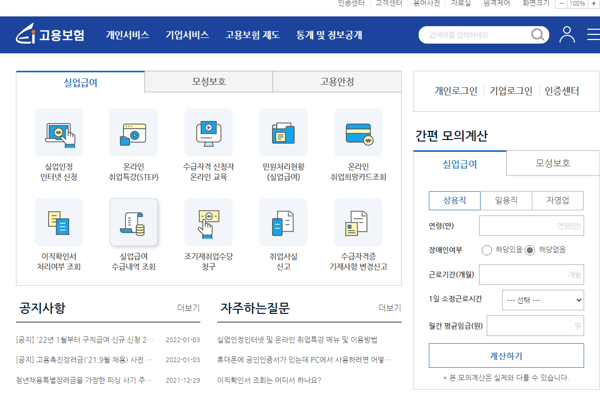Screen dimensions: 600x397
Task: Select 상용직 employment type
Action: (x=454, y=201)
